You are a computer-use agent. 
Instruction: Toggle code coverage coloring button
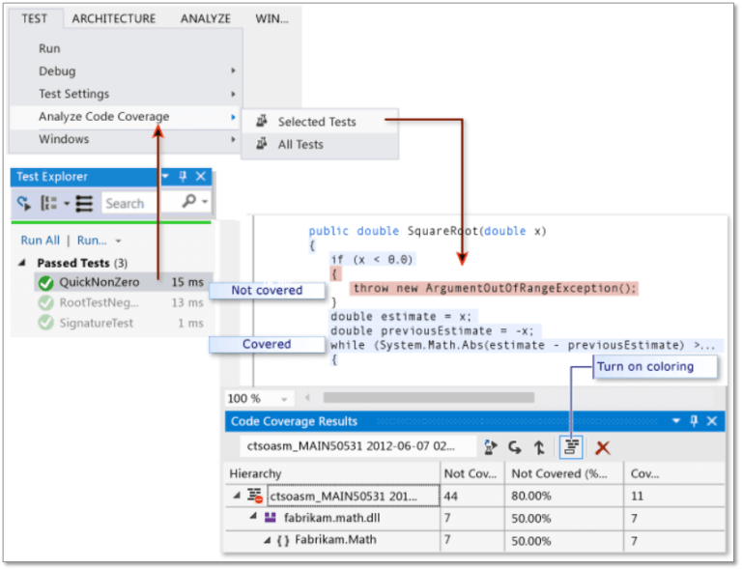[571, 447]
